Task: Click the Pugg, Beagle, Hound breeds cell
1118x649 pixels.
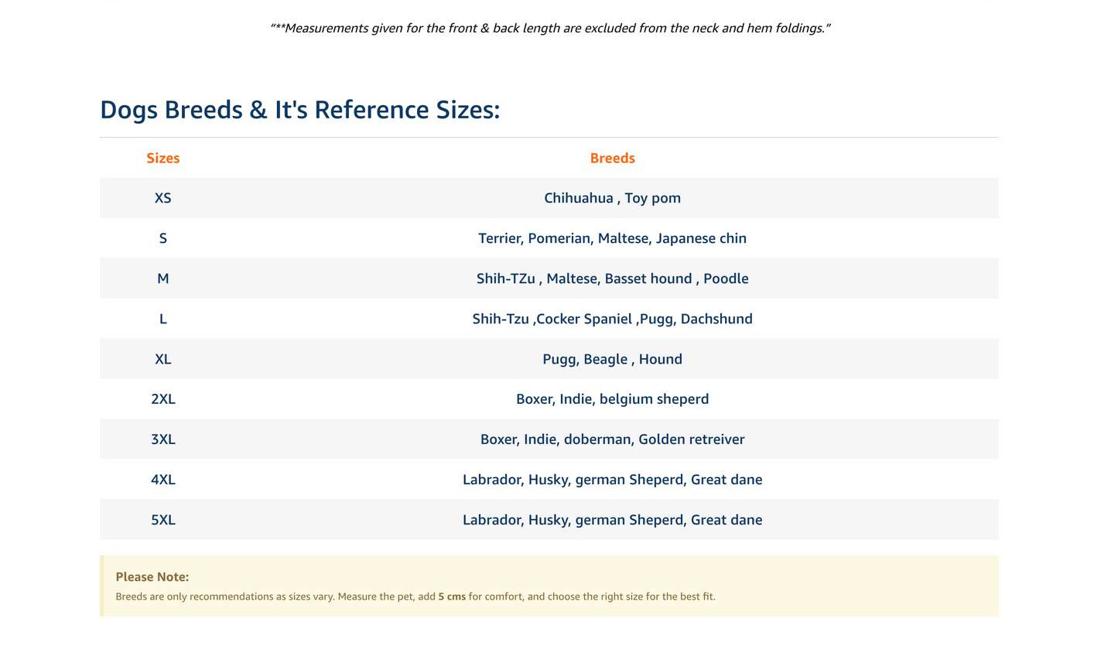Action: point(612,359)
